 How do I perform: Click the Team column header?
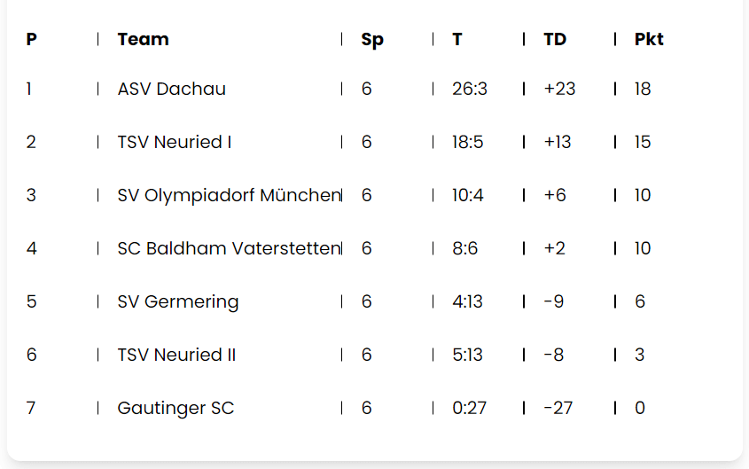pyautogui.click(x=144, y=39)
